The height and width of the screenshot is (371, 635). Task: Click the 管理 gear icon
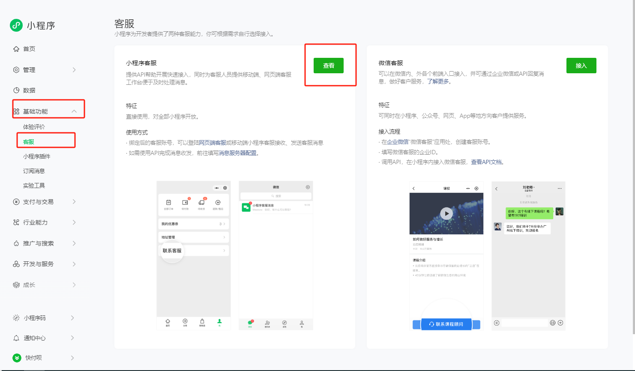click(x=16, y=70)
